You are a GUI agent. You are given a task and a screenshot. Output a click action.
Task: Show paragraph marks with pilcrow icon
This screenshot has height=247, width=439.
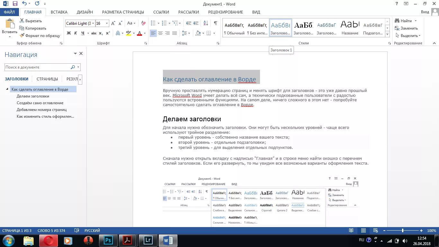pyautogui.click(x=215, y=23)
